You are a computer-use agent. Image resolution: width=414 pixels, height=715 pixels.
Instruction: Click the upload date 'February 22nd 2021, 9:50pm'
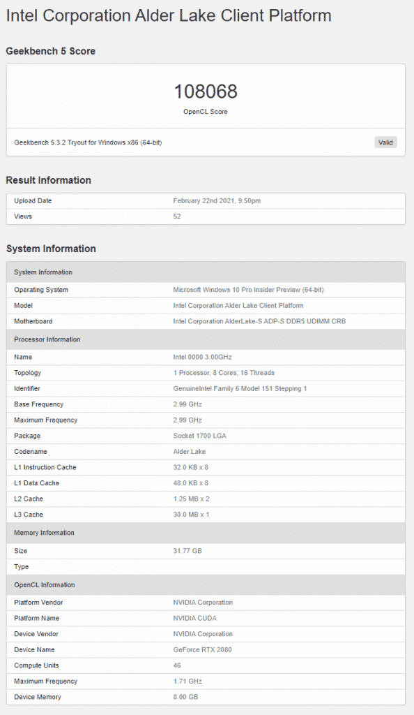[x=217, y=200]
